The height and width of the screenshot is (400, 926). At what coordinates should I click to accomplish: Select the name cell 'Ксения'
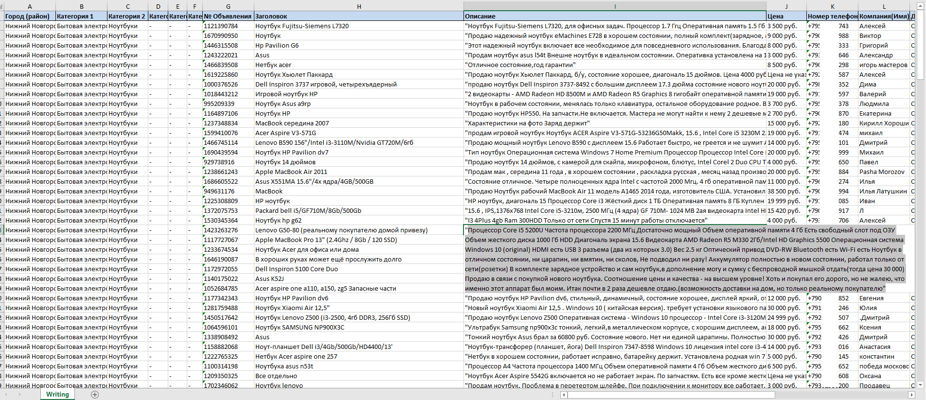tap(884, 327)
